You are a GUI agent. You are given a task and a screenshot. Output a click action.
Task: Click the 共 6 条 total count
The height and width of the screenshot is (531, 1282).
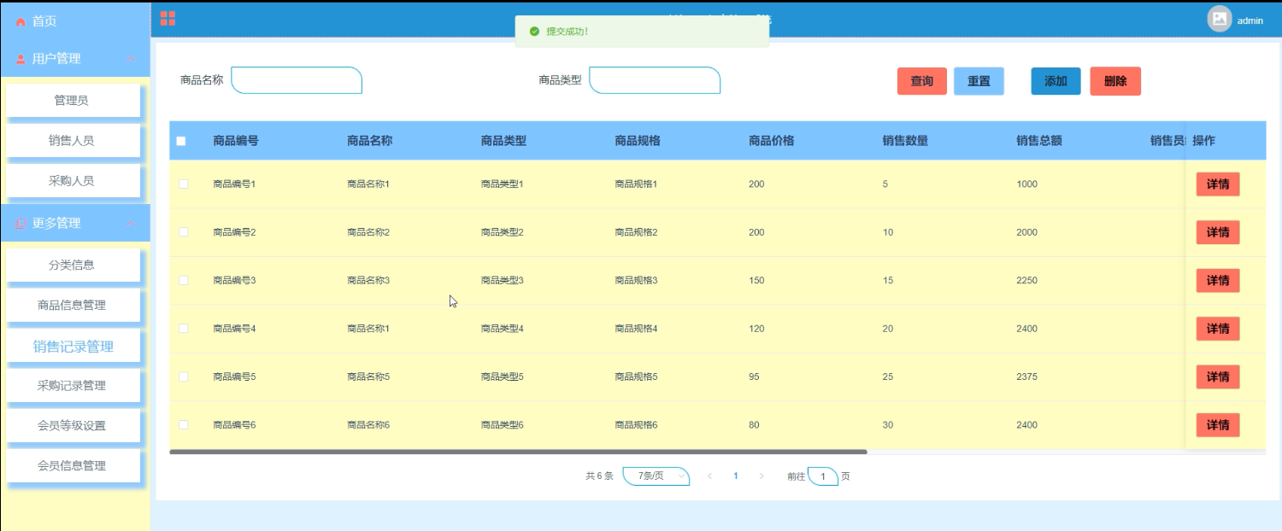pyautogui.click(x=599, y=476)
